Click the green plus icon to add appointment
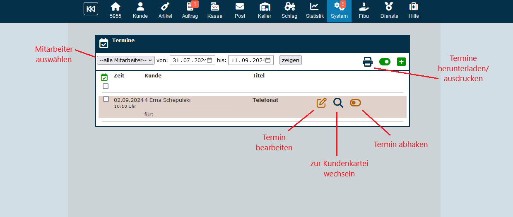 401,62
